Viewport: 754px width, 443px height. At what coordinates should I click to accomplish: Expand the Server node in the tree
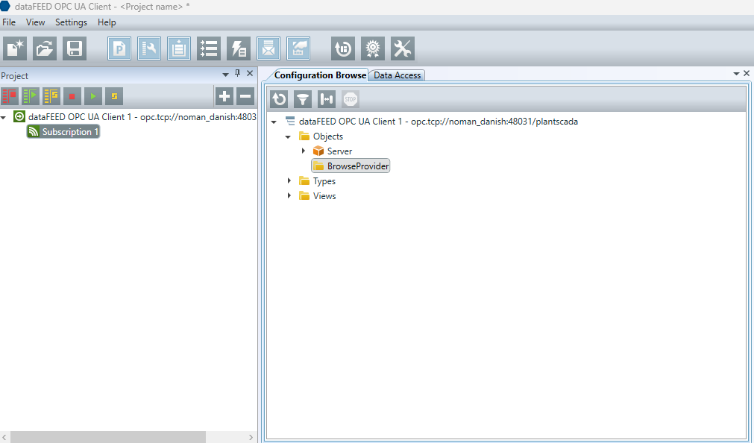[x=304, y=151]
